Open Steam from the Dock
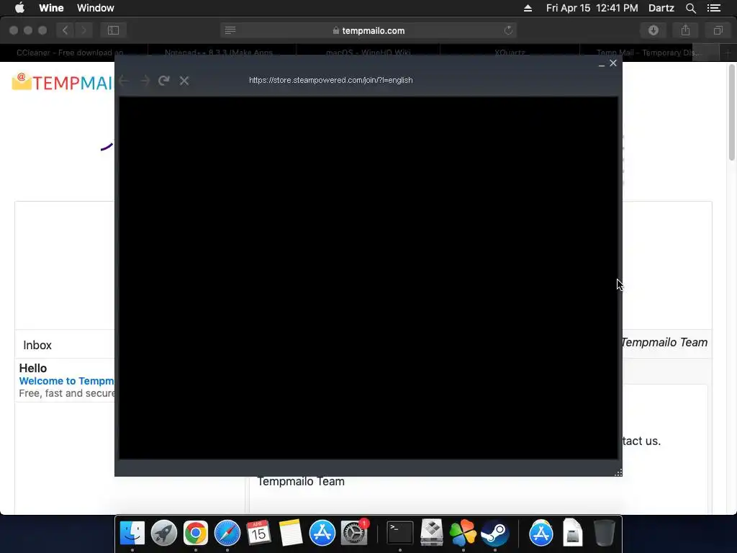Screen dimensions: 737x553 click(x=495, y=533)
